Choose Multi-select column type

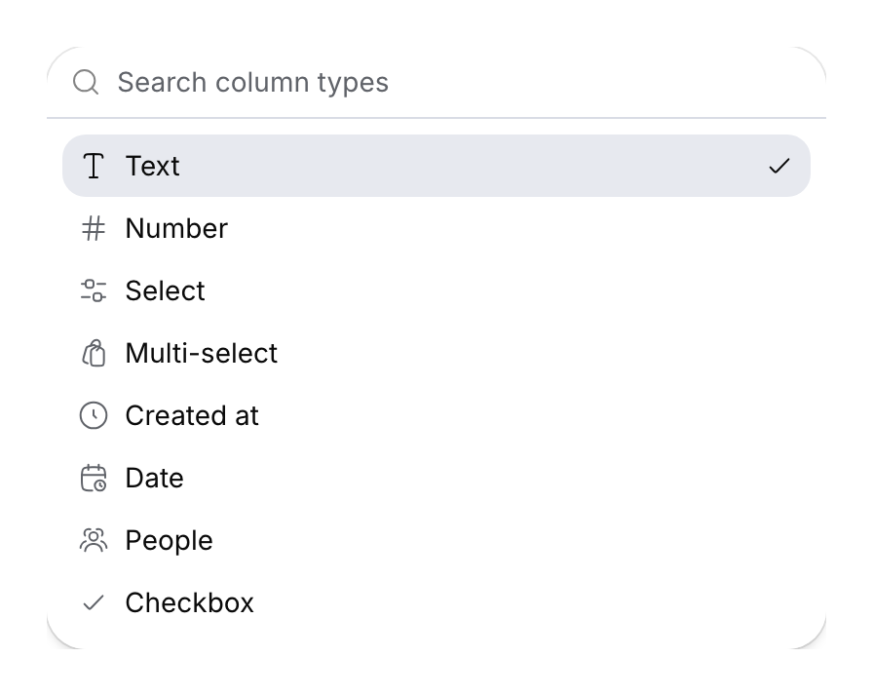[436, 353]
